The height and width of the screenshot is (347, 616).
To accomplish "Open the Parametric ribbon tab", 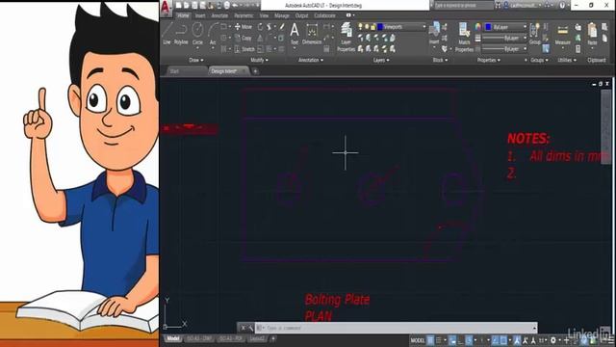I will pyautogui.click(x=244, y=15).
